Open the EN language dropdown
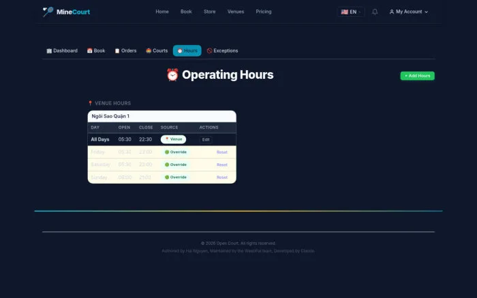 [x=351, y=12]
